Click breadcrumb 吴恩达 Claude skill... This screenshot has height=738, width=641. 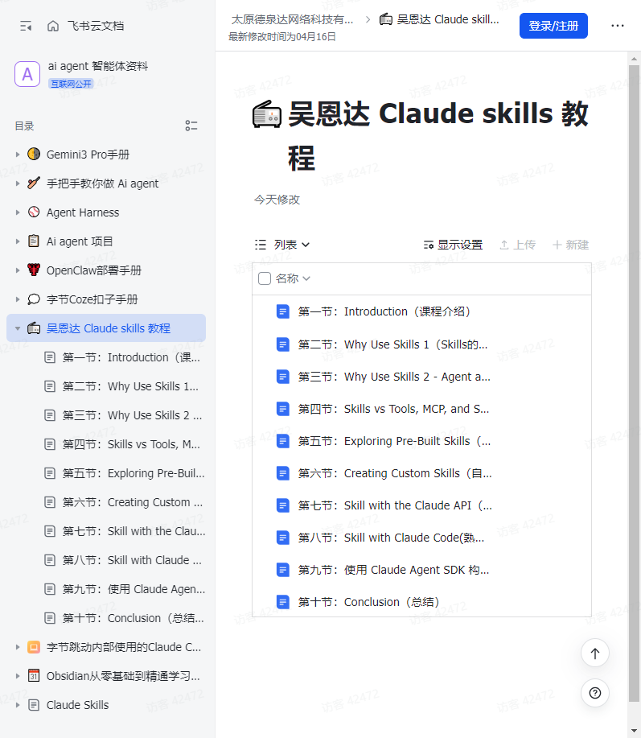tap(439, 20)
